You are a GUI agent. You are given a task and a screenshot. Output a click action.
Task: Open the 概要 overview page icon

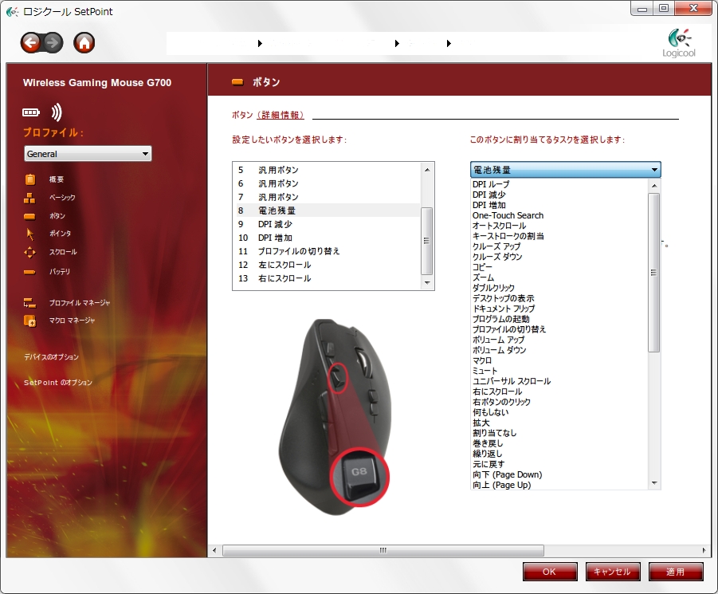29,179
